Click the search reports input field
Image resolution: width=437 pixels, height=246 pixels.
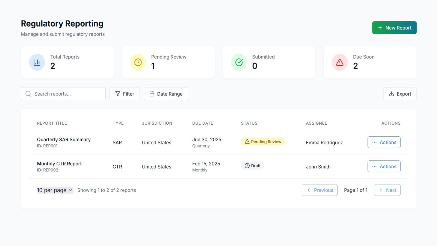(x=63, y=94)
